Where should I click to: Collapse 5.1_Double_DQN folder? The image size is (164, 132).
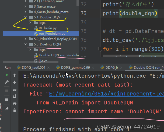[25, 17]
